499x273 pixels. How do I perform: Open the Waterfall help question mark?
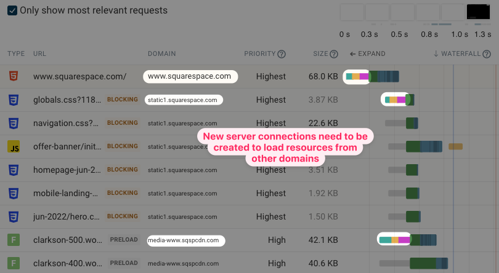[x=487, y=54]
